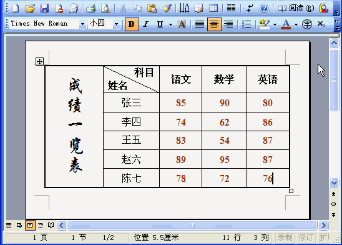This screenshot has height=245, width=342.
Task: Click the score 95 for 赵六
Action: pos(225,159)
